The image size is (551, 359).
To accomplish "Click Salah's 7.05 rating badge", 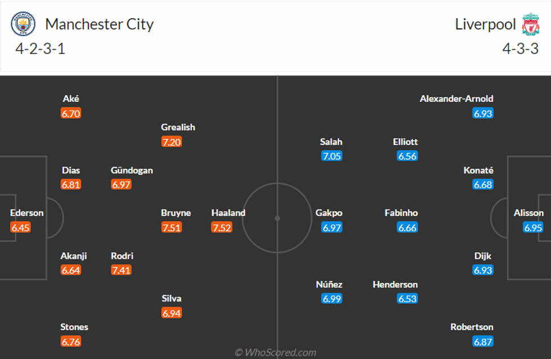I will pos(332,156).
